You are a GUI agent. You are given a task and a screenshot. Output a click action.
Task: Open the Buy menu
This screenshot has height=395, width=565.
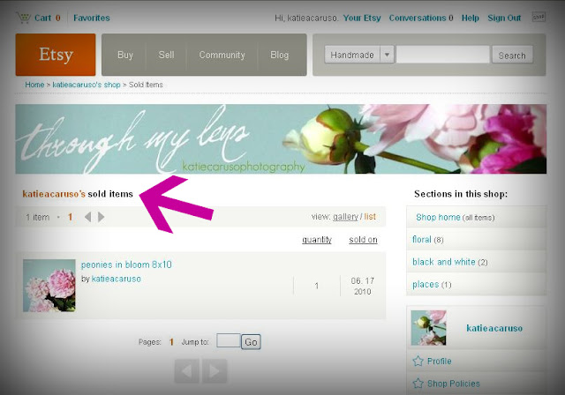[125, 55]
